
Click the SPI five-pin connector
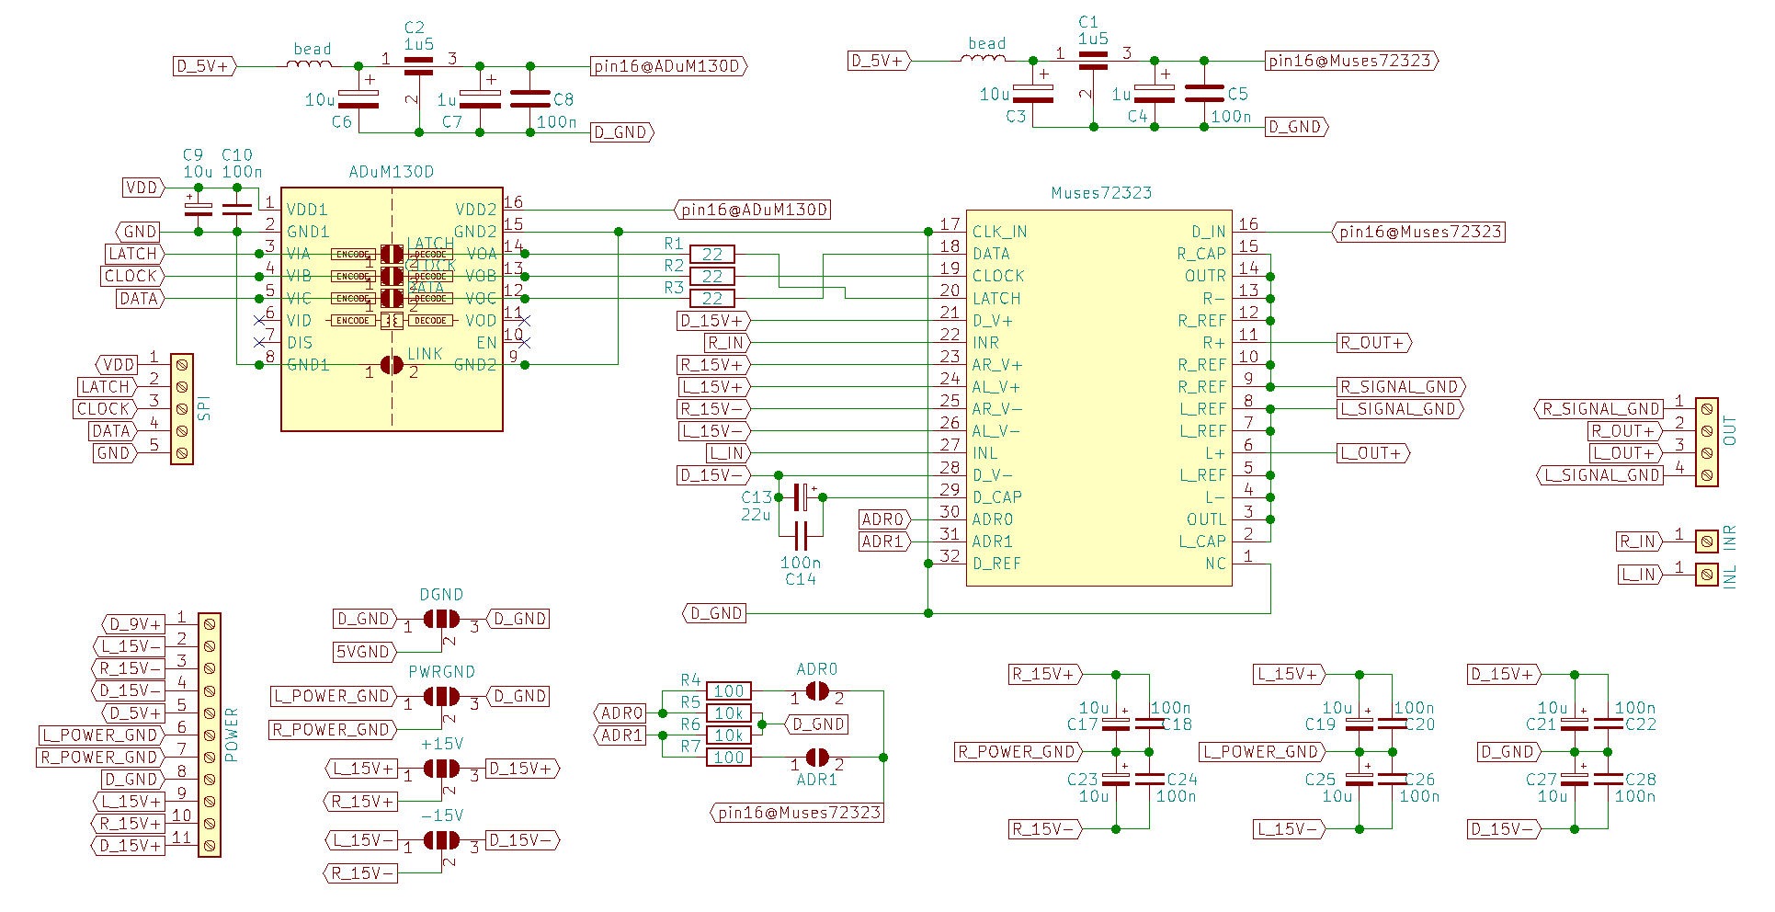coord(182,409)
